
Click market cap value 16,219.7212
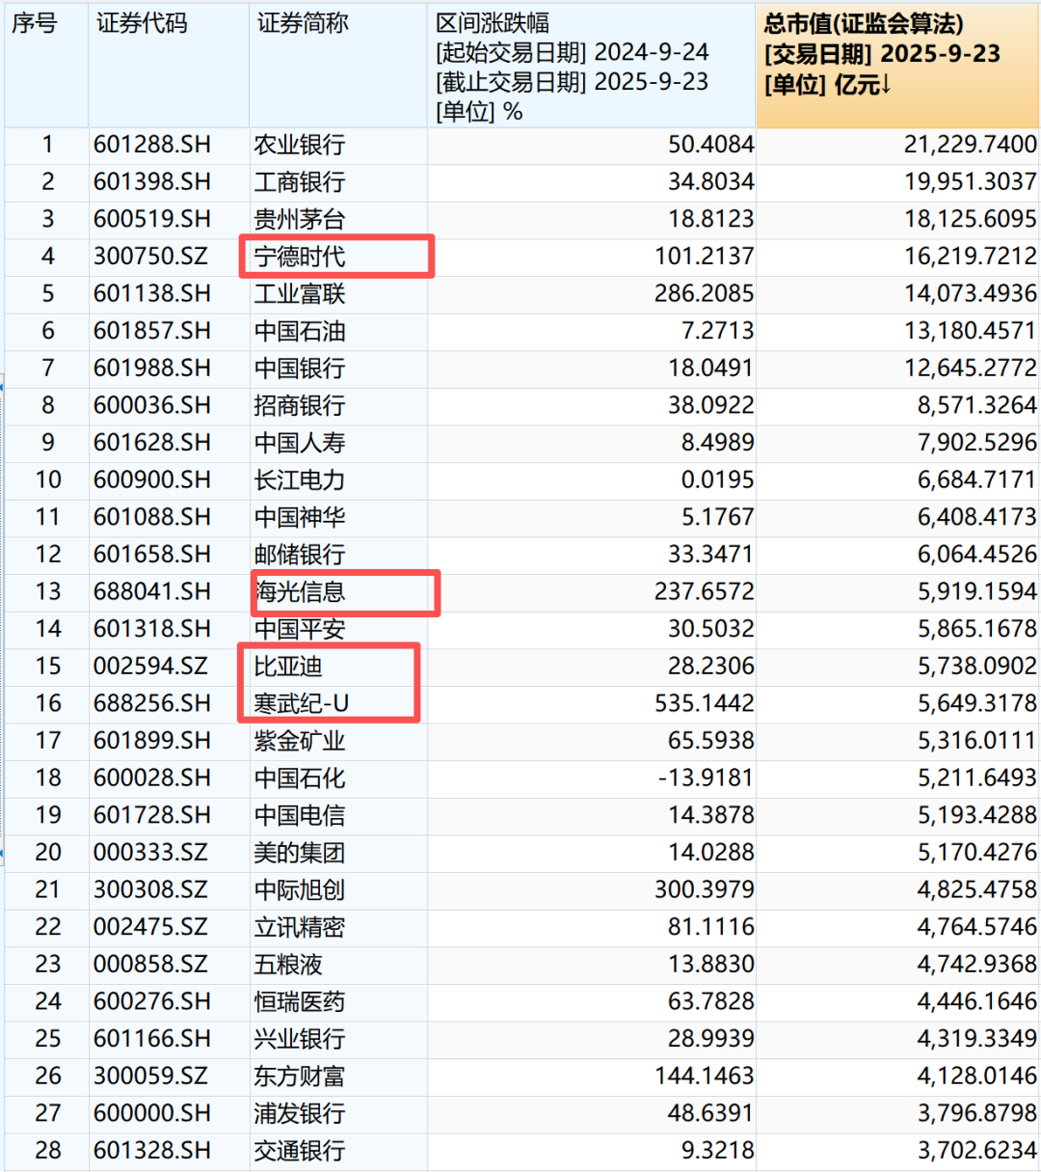point(971,257)
